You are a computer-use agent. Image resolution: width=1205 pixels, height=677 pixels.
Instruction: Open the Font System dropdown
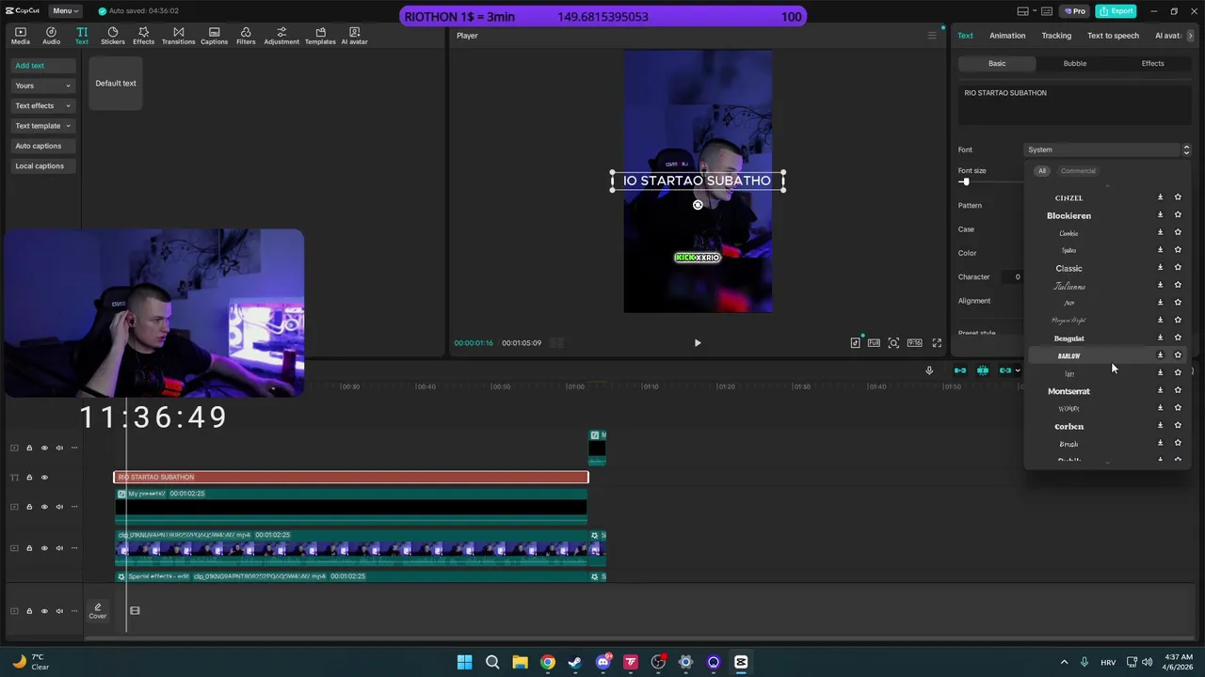(x=1107, y=150)
